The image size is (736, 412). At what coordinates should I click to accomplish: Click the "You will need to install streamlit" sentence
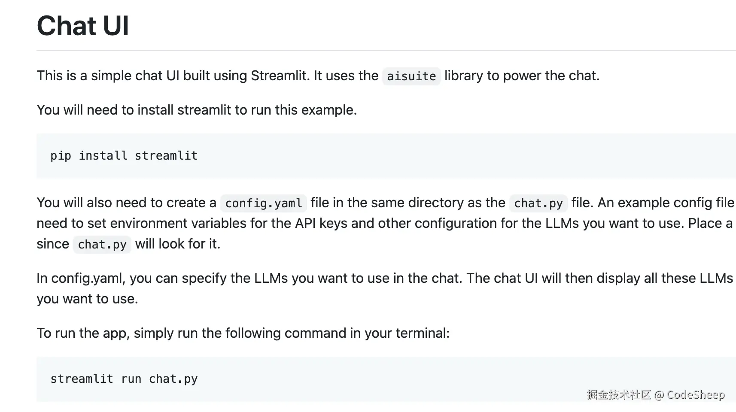(x=197, y=110)
